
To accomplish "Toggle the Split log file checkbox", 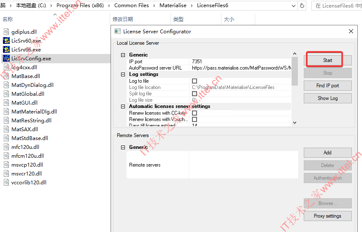I will (x=195, y=94).
